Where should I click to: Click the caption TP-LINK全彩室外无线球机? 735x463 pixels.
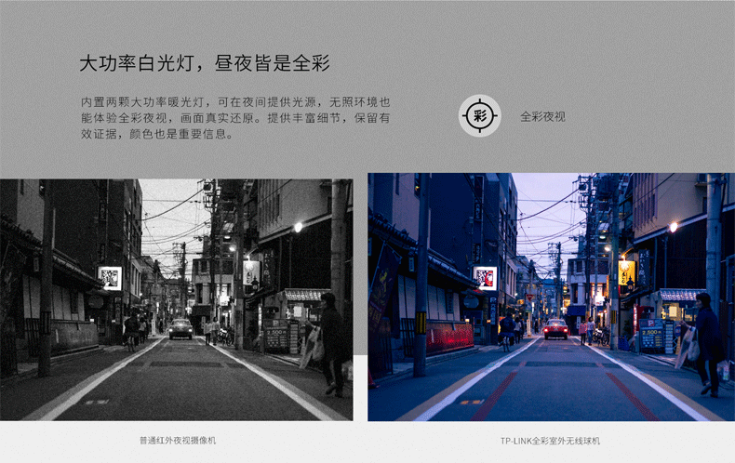pyautogui.click(x=550, y=441)
